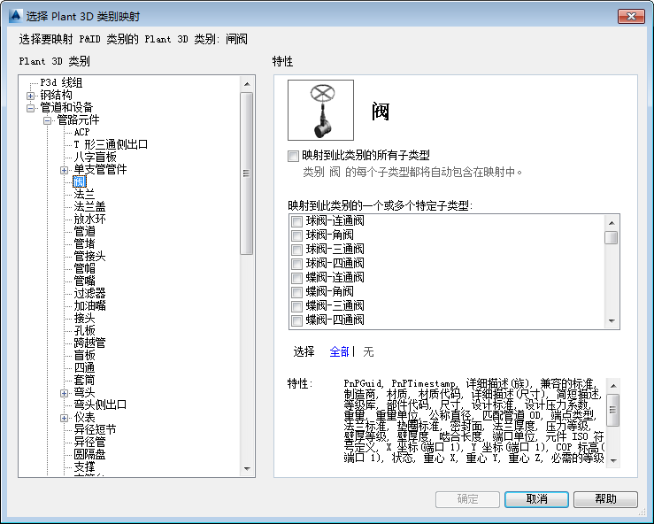The image size is (654, 524).
Task: Click 特性 text scrollbar thumb
Action: point(612,410)
